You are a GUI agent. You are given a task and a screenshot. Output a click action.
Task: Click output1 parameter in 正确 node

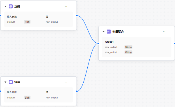tap(11, 22)
